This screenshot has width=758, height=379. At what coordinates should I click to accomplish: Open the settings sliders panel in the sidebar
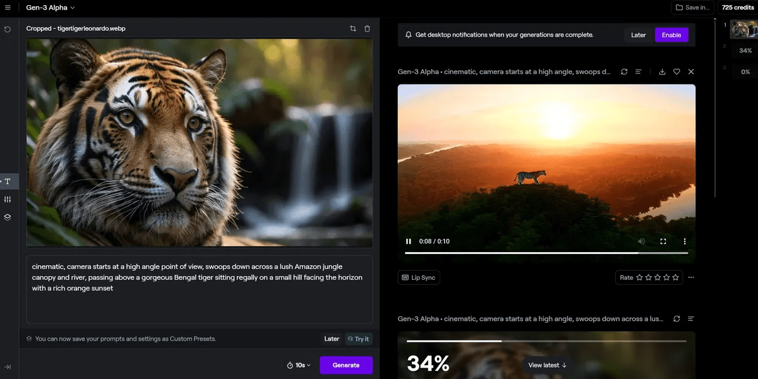(x=8, y=200)
